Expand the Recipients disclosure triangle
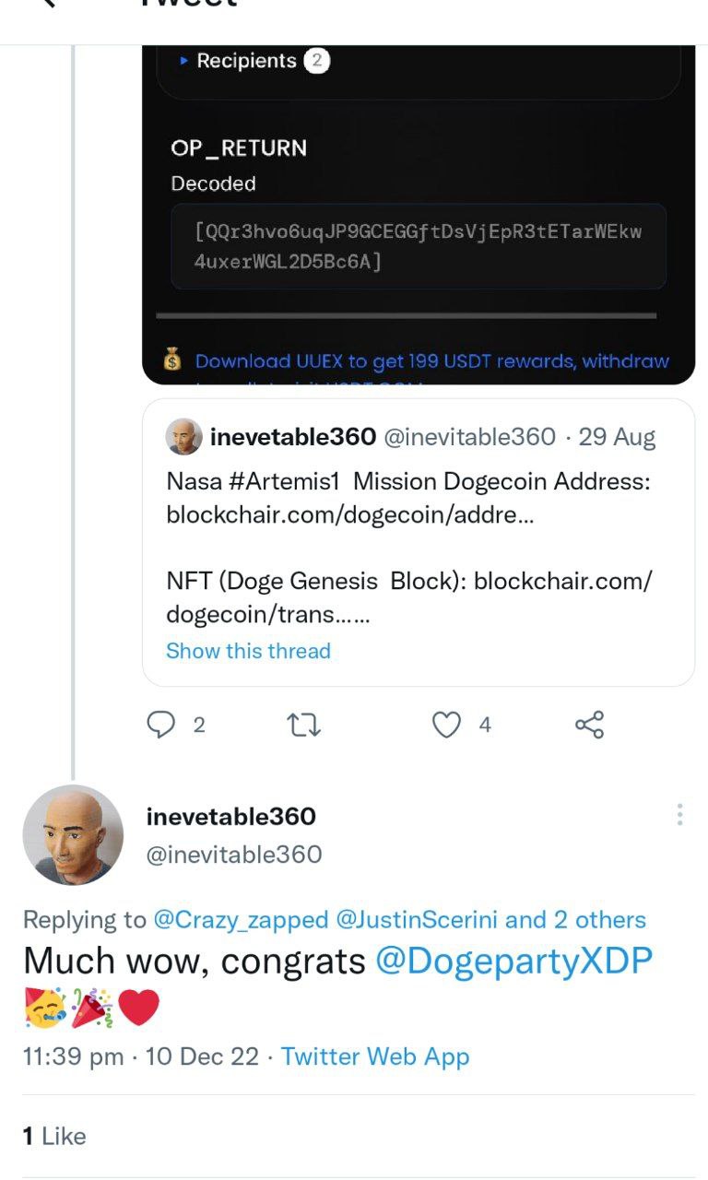Screen dimensions: 708x1180 click(x=184, y=61)
